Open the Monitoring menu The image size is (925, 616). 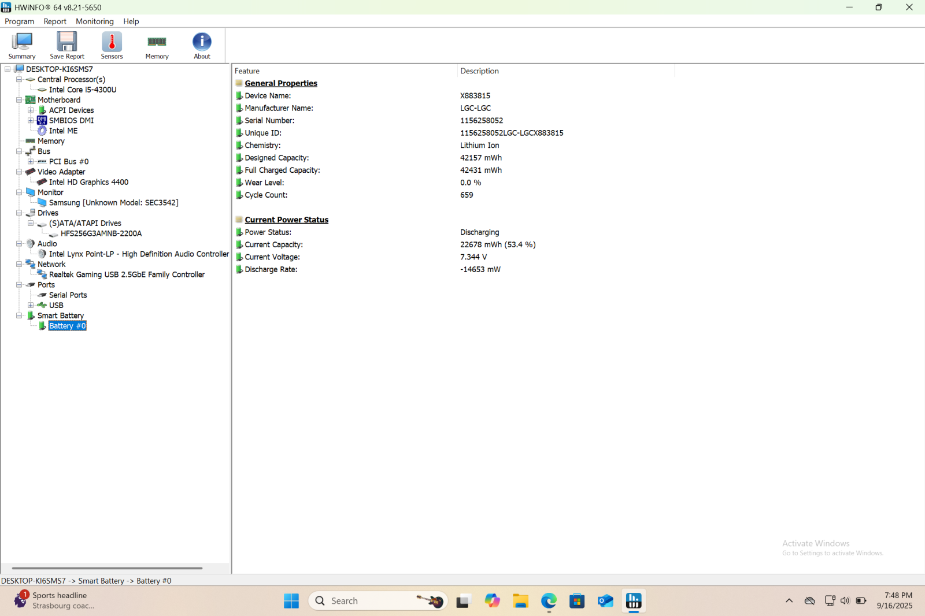pyautogui.click(x=94, y=21)
